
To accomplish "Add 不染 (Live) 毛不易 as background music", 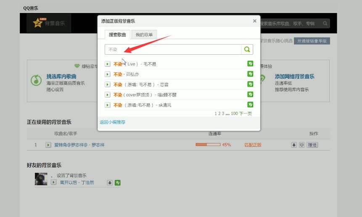I will [250, 64].
